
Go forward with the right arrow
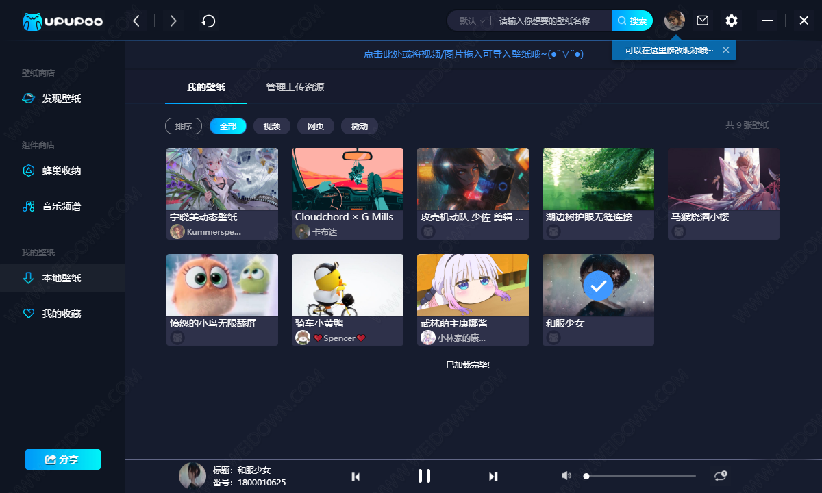(x=173, y=21)
